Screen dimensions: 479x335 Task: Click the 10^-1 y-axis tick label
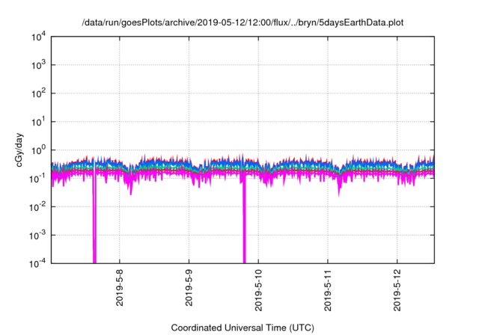[x=37, y=179]
